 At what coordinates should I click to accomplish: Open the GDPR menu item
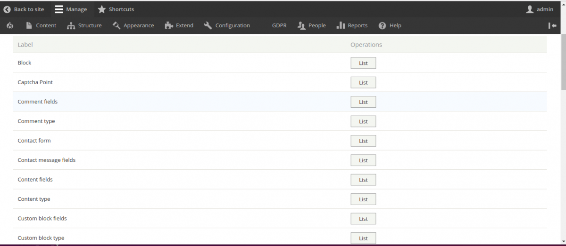[x=279, y=25]
